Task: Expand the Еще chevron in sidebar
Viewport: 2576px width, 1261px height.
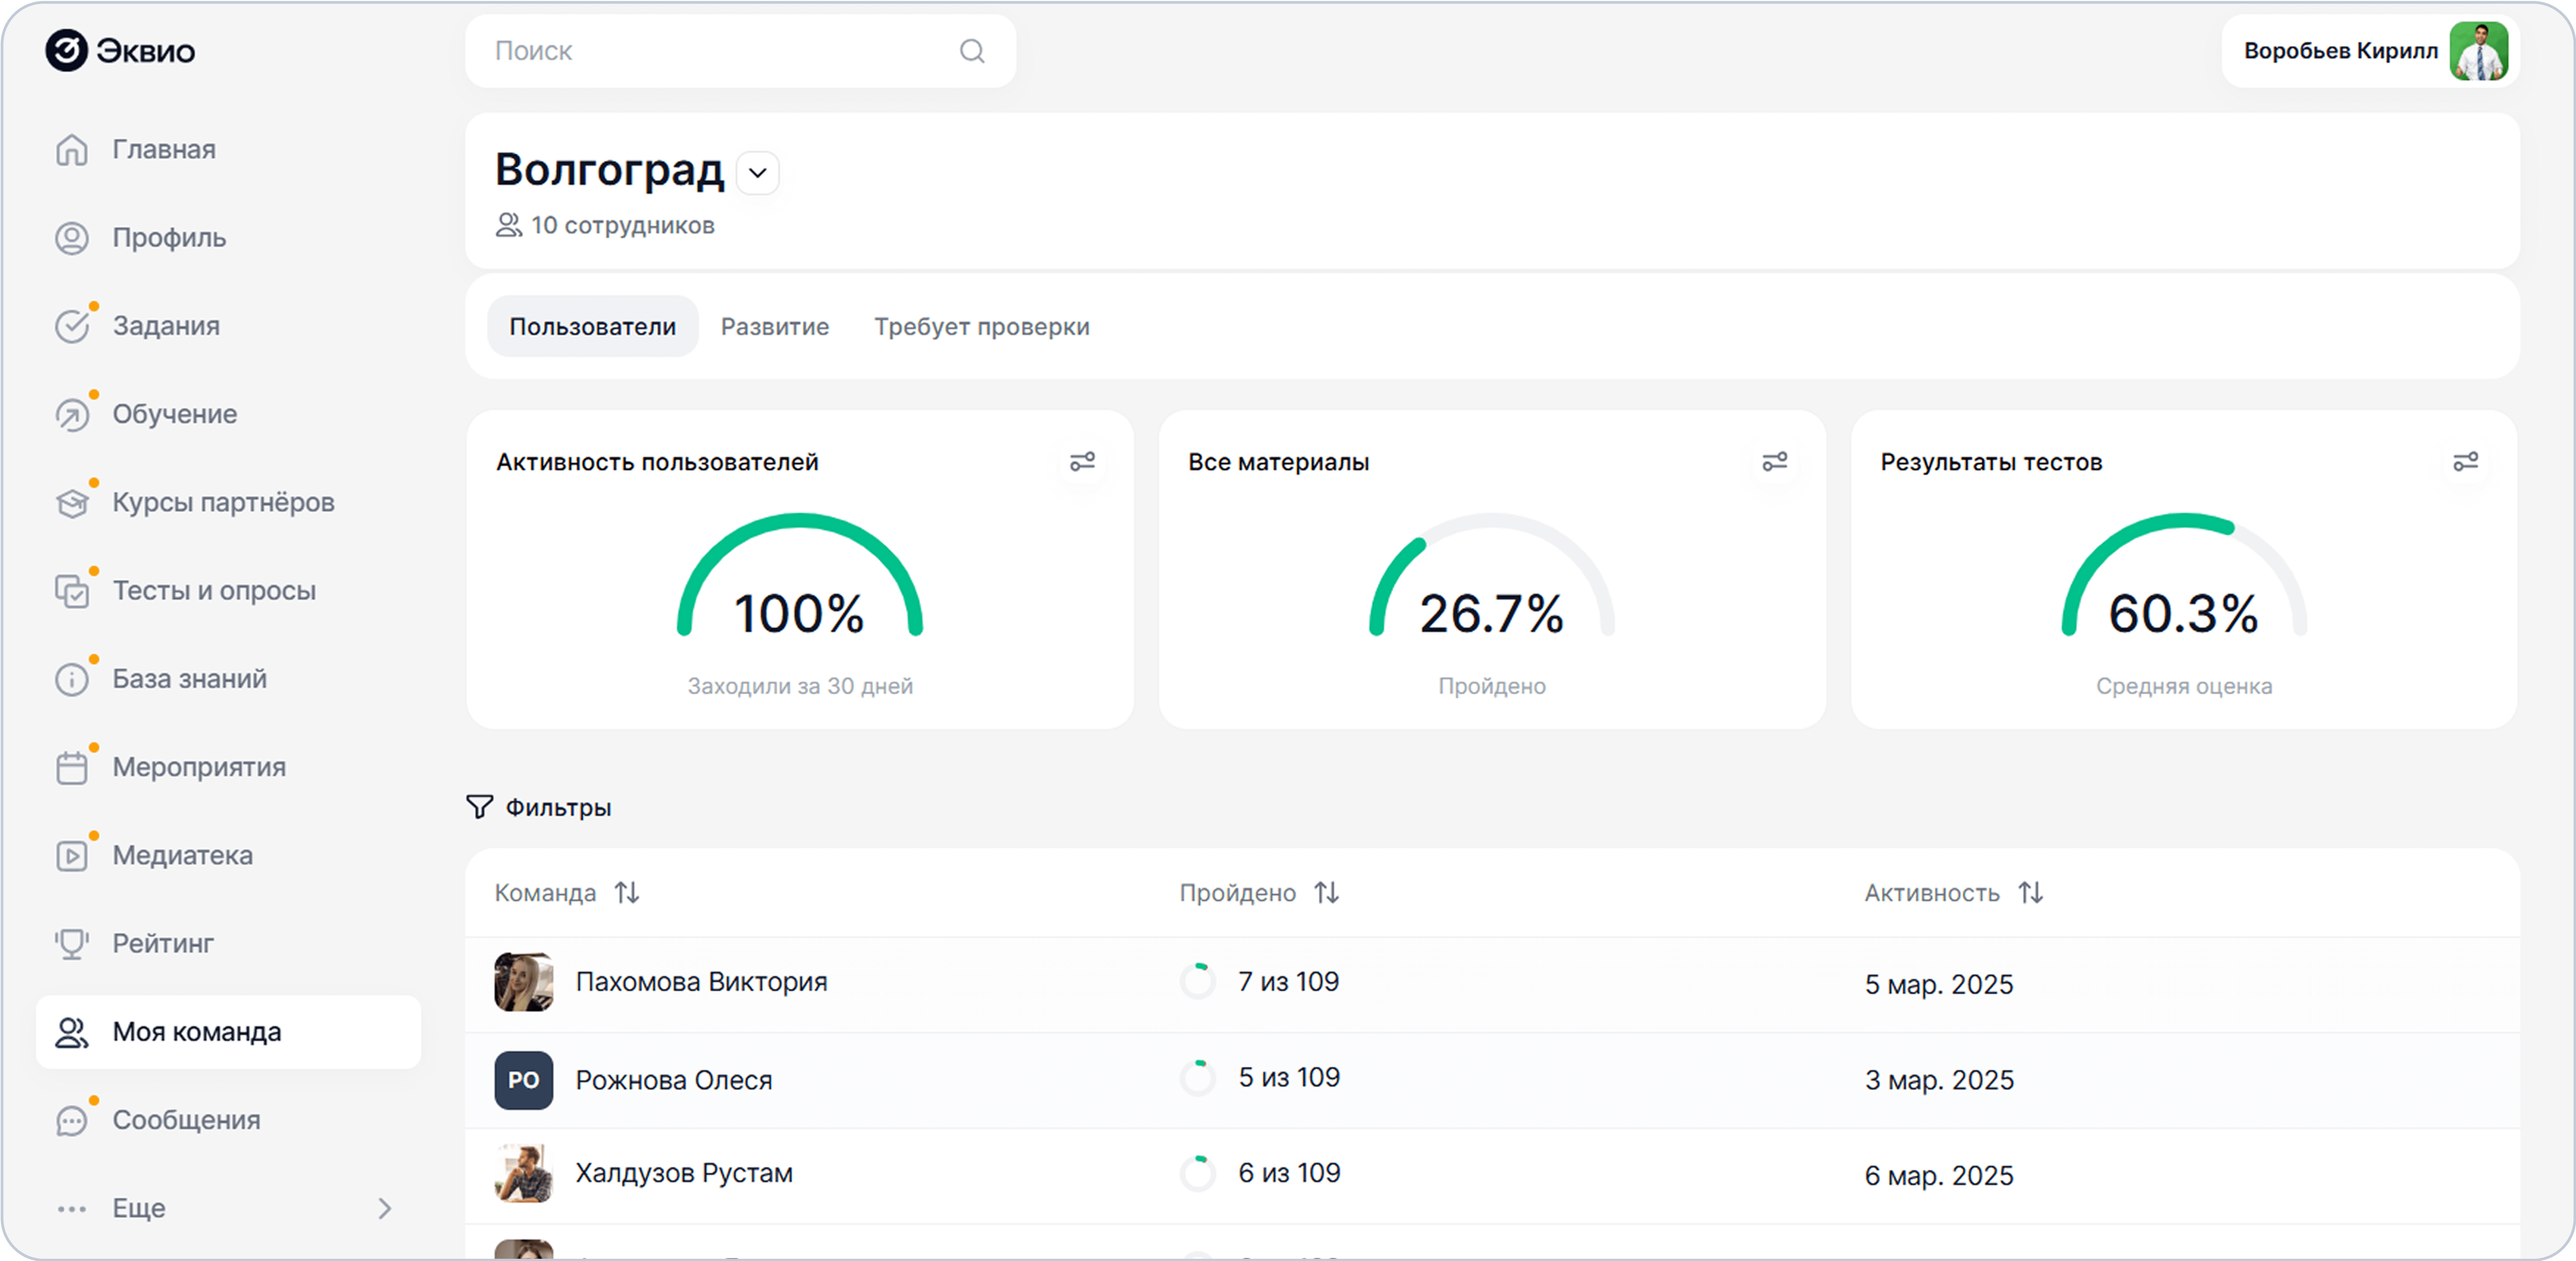Action: pos(385,1209)
